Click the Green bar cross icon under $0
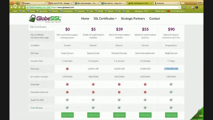 tap(67, 84)
